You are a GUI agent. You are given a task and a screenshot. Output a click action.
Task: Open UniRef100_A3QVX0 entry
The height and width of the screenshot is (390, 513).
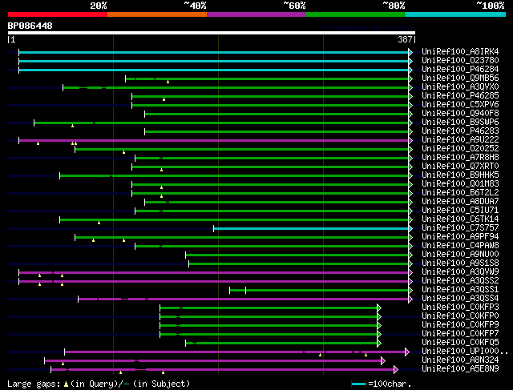click(x=460, y=87)
